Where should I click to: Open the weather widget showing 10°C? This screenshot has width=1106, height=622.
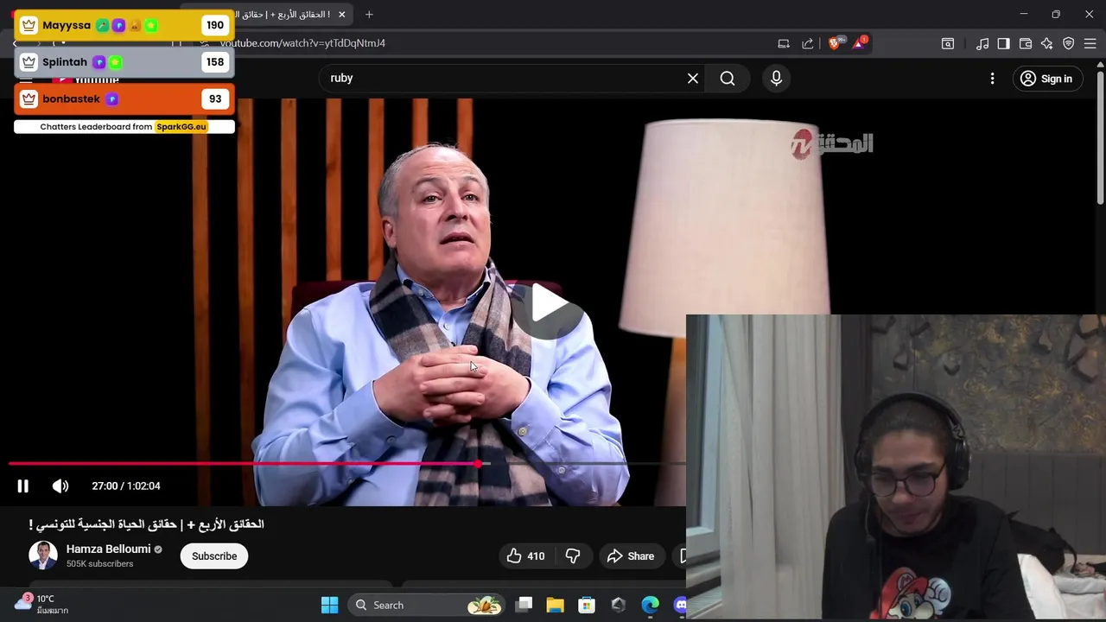pyautogui.click(x=41, y=604)
